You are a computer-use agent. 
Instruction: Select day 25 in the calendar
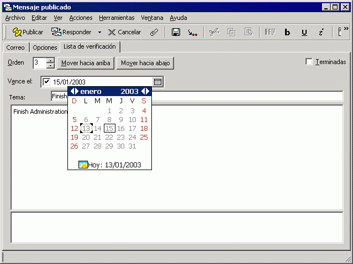tap(144, 138)
